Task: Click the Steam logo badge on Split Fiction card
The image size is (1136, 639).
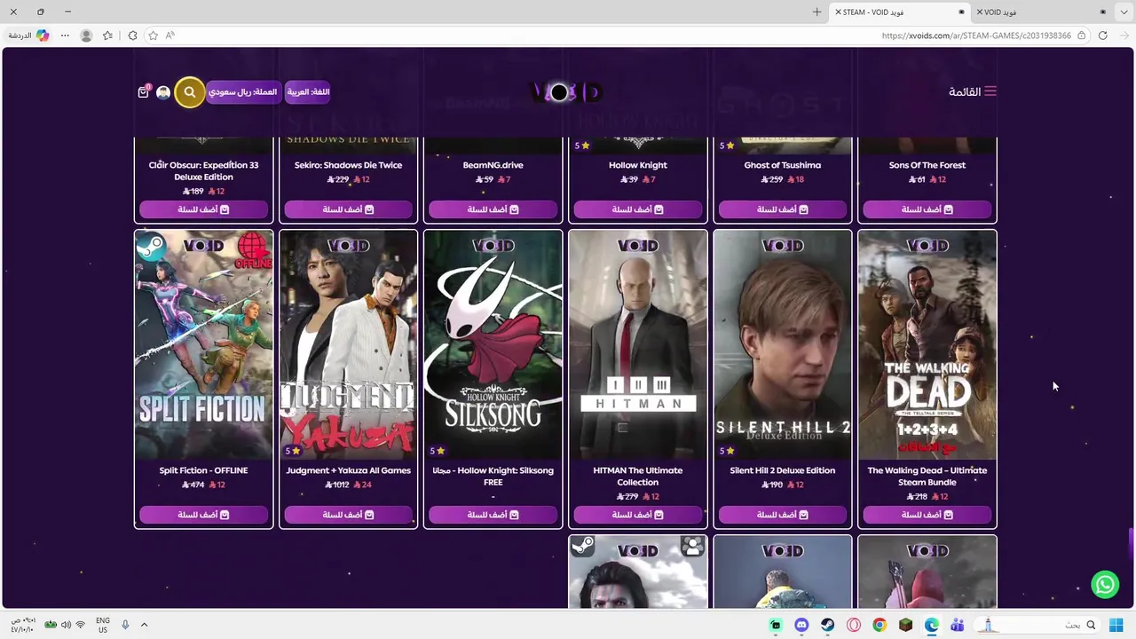Action: point(153,247)
